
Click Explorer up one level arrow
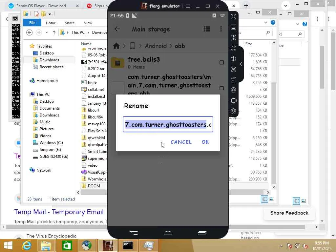click(54, 32)
